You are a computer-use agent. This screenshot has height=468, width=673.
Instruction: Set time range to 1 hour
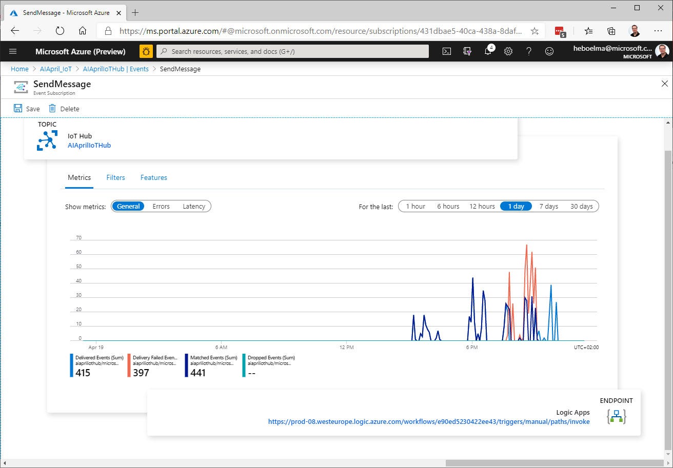click(415, 206)
